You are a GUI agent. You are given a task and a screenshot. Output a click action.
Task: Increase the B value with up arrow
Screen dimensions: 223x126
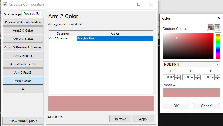click(x=217, y=76)
